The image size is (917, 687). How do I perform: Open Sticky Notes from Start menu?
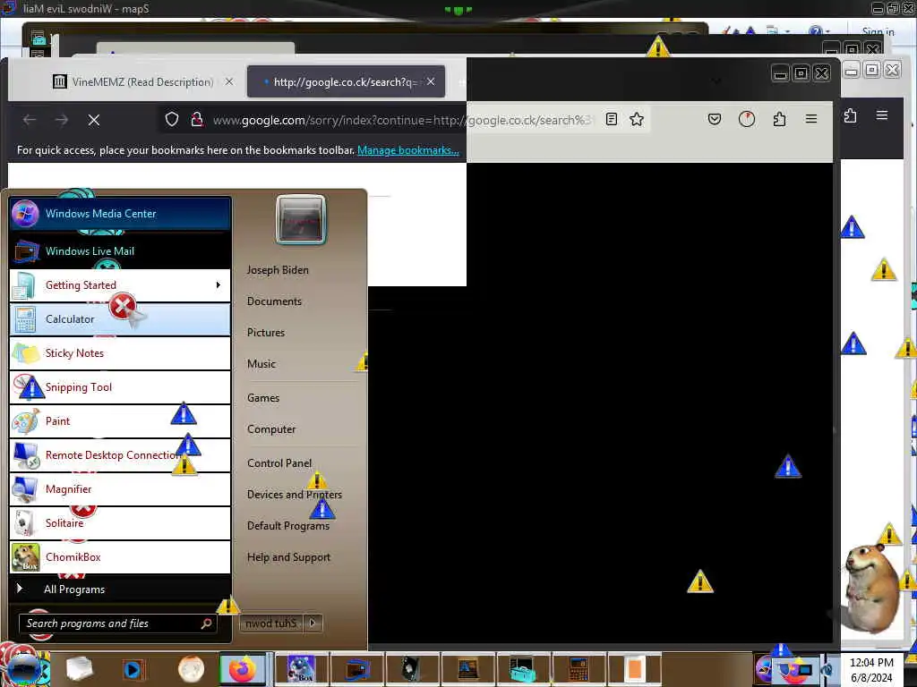[x=120, y=352]
